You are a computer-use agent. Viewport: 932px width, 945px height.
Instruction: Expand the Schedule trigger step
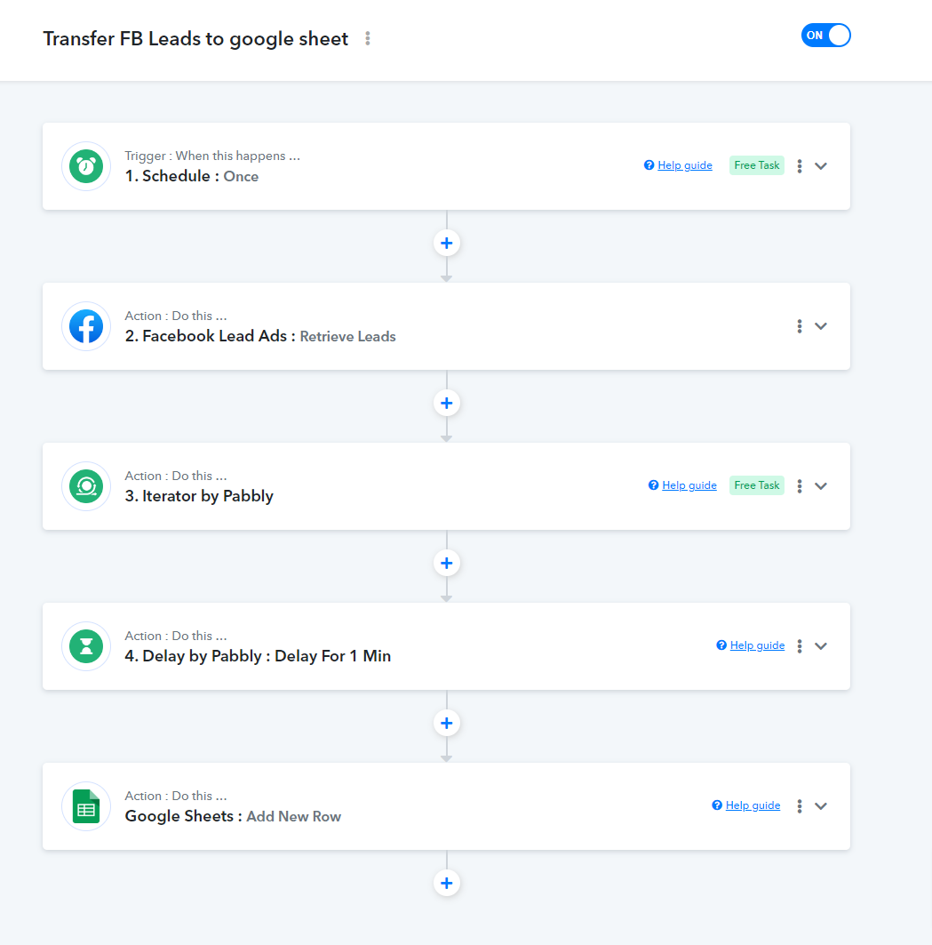(x=821, y=165)
